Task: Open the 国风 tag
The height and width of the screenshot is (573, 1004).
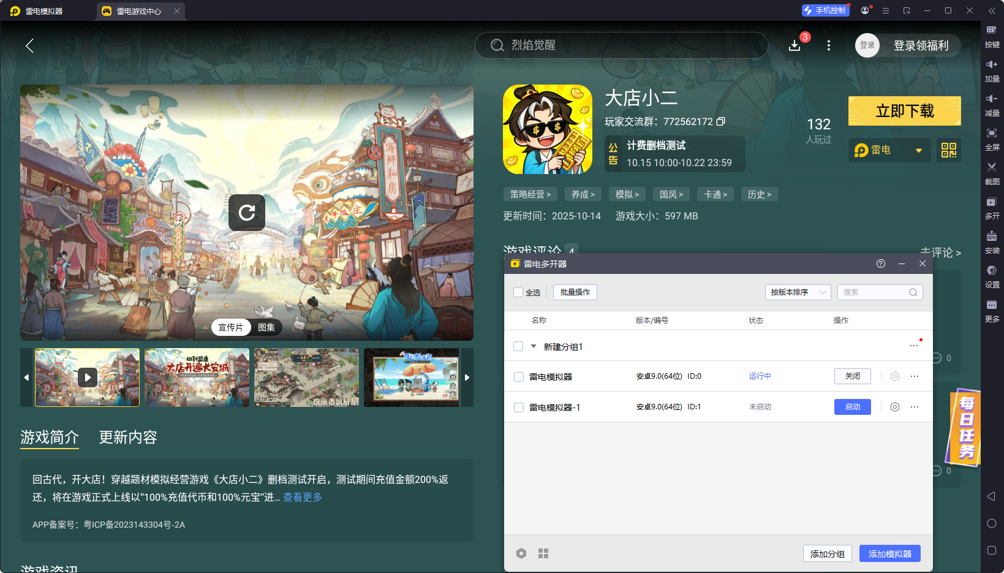Action: tap(671, 194)
